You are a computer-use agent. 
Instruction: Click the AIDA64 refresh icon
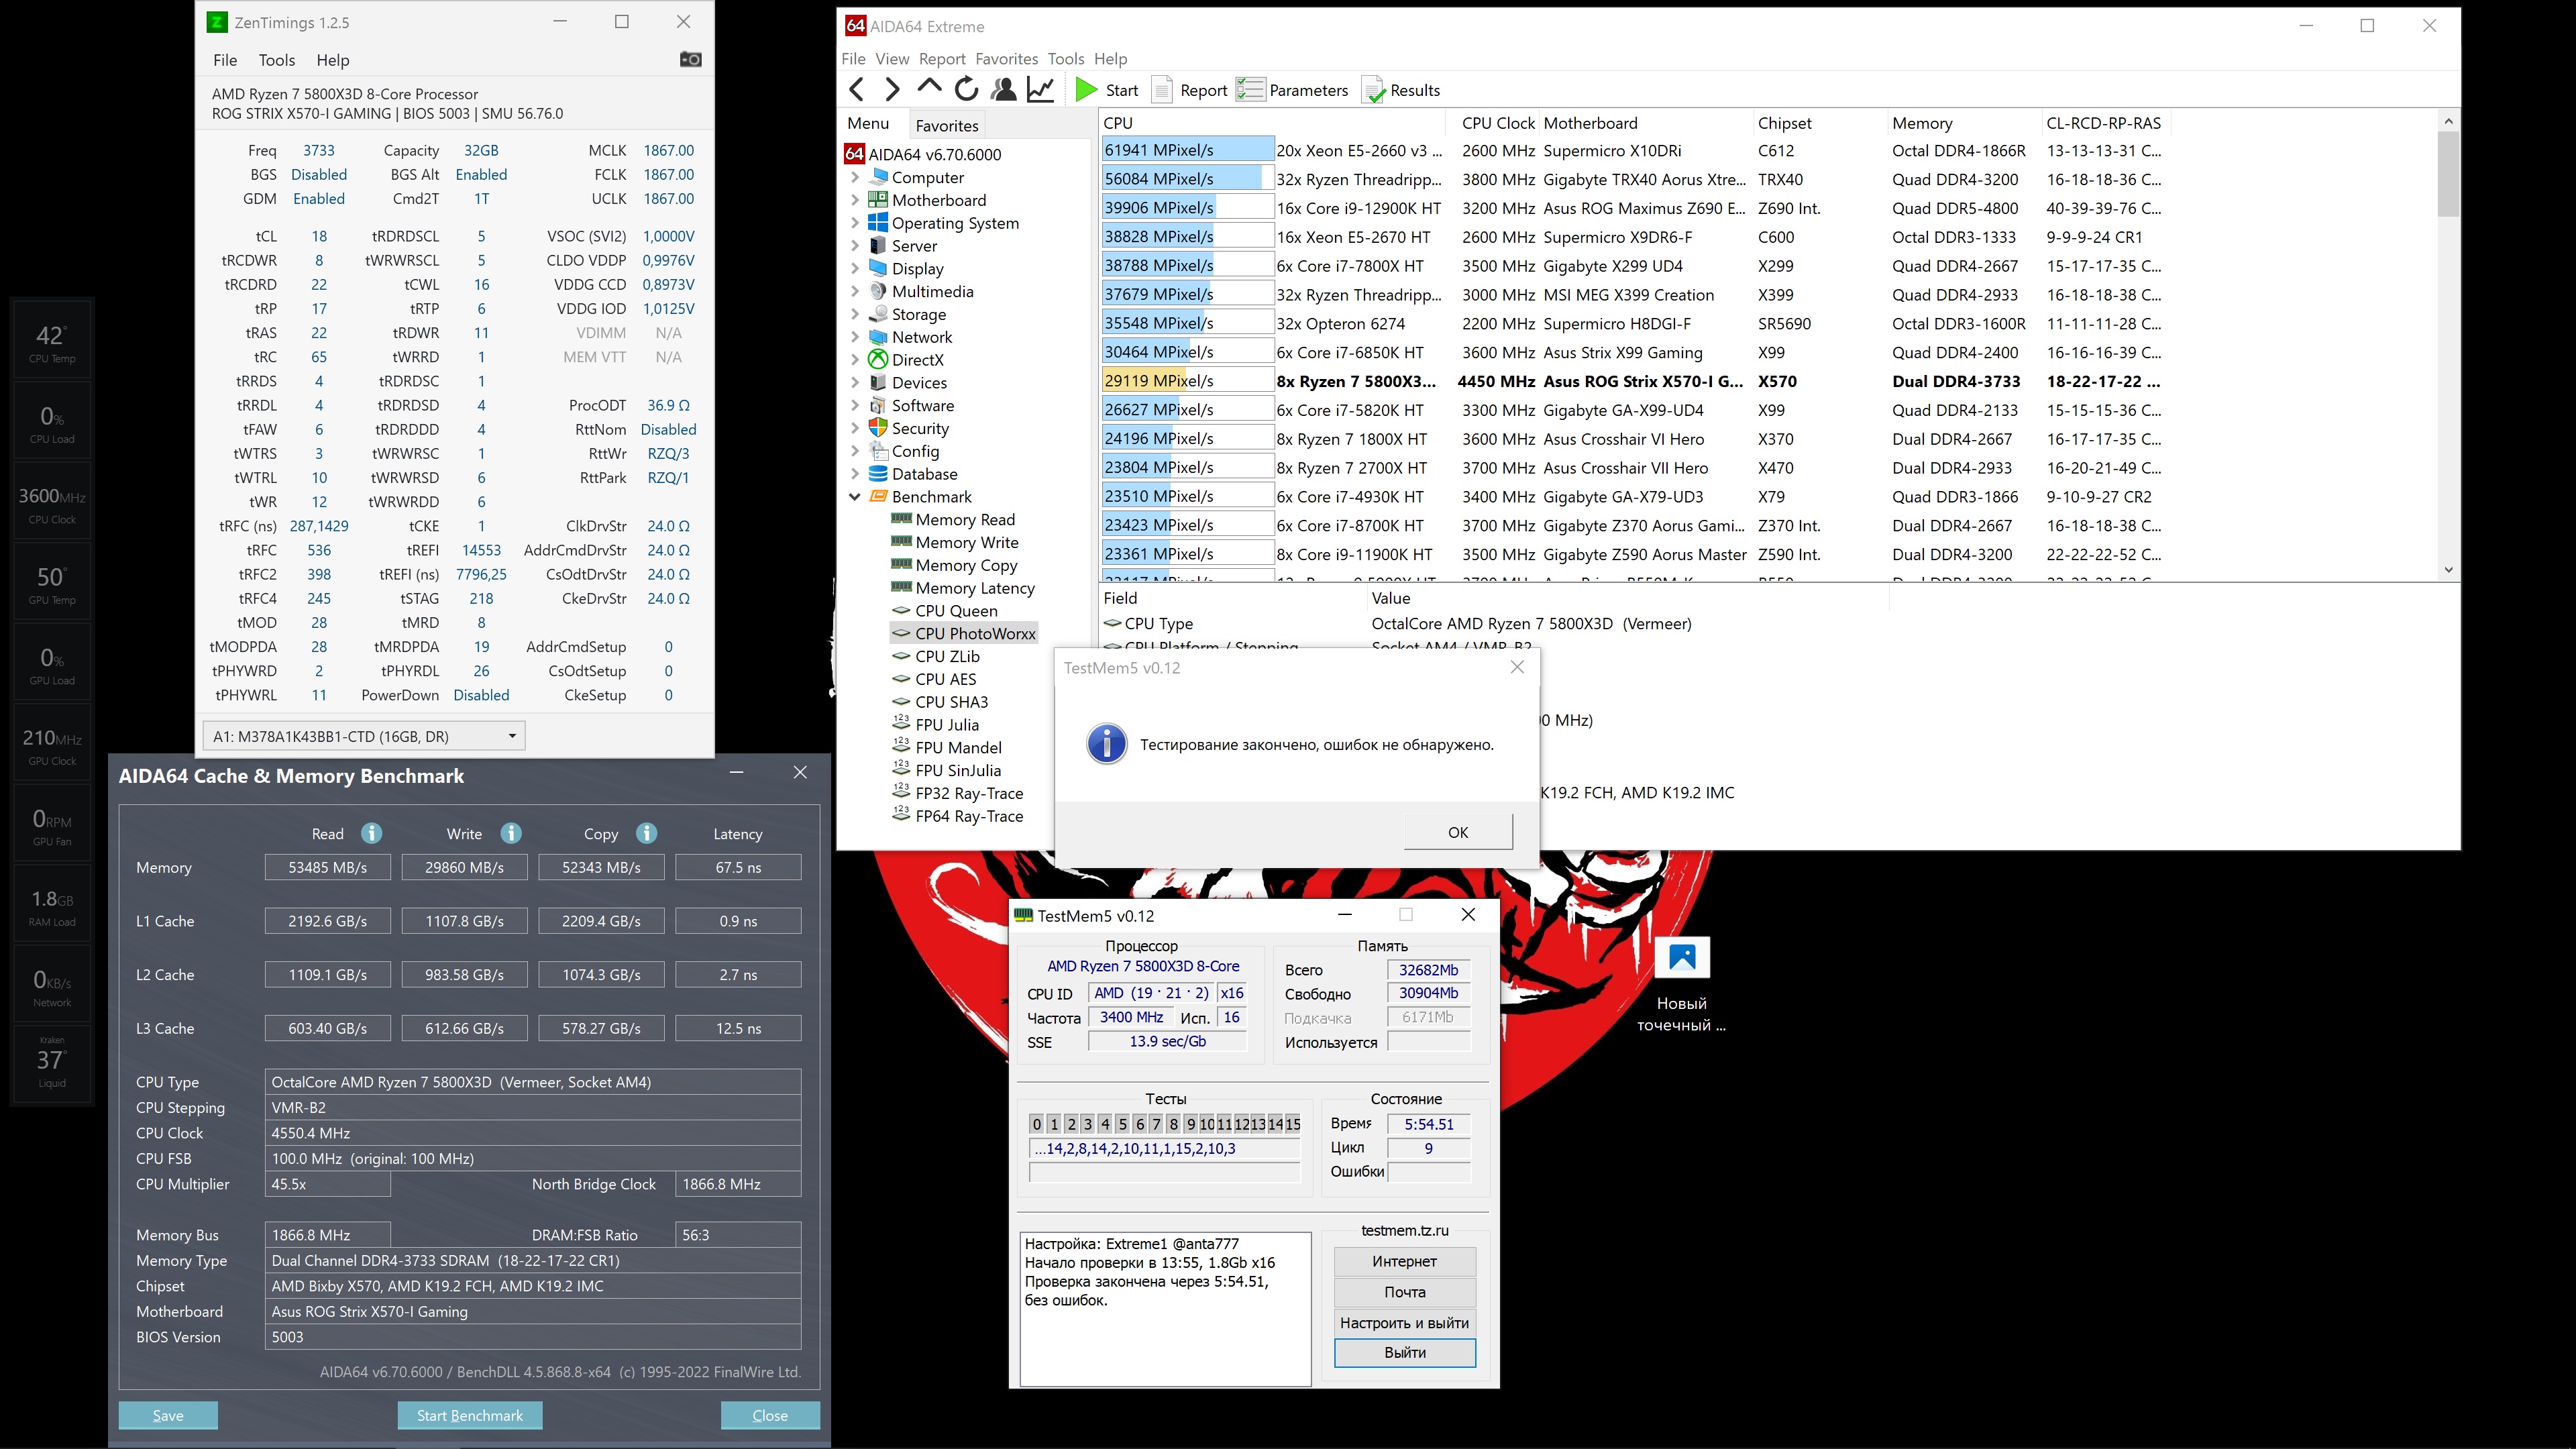(x=966, y=90)
